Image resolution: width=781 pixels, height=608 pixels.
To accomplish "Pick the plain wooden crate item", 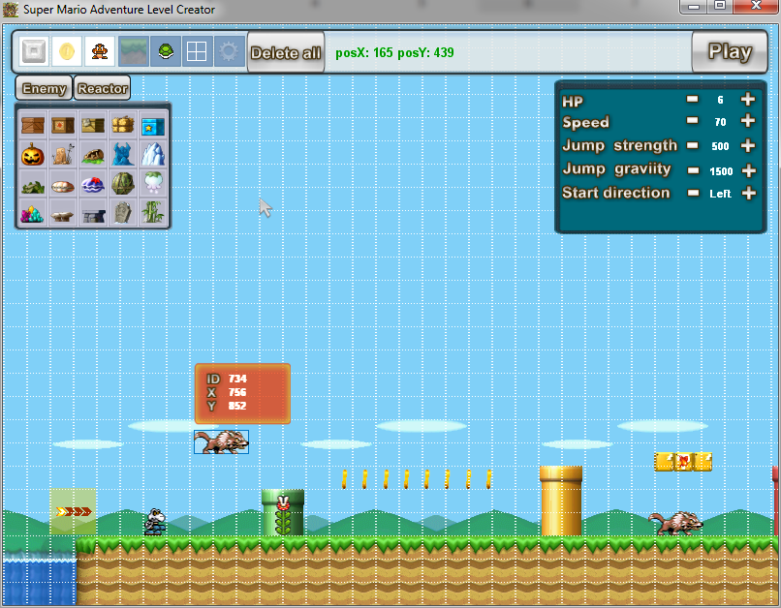I will [33, 125].
